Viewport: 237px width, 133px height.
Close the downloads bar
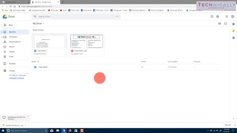tap(235, 125)
